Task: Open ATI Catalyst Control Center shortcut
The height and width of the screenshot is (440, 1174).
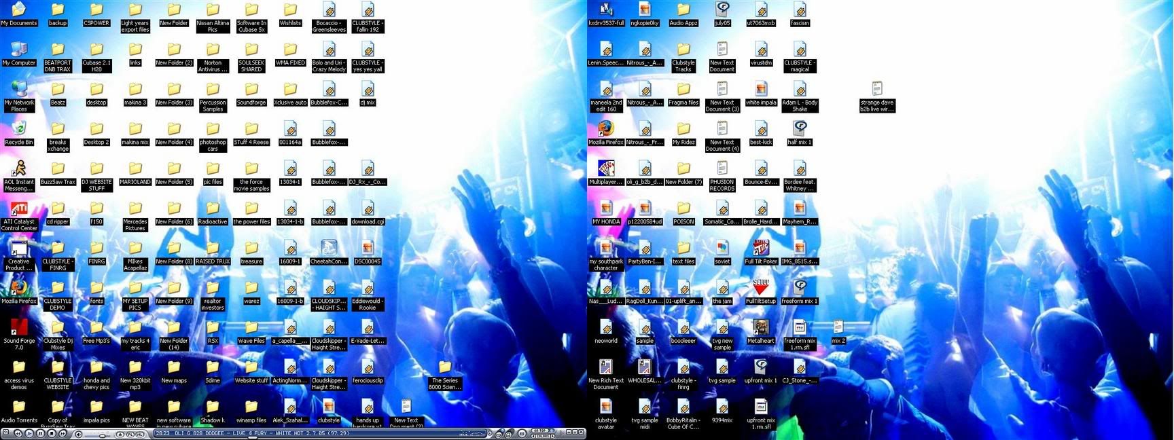Action: (x=19, y=216)
